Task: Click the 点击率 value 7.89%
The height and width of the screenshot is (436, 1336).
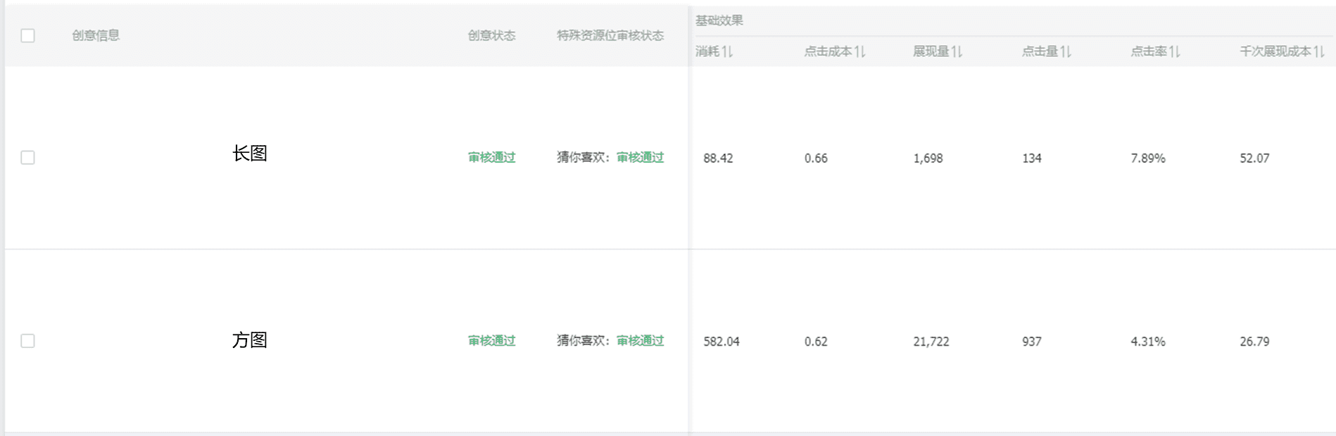Action: coord(1148,158)
